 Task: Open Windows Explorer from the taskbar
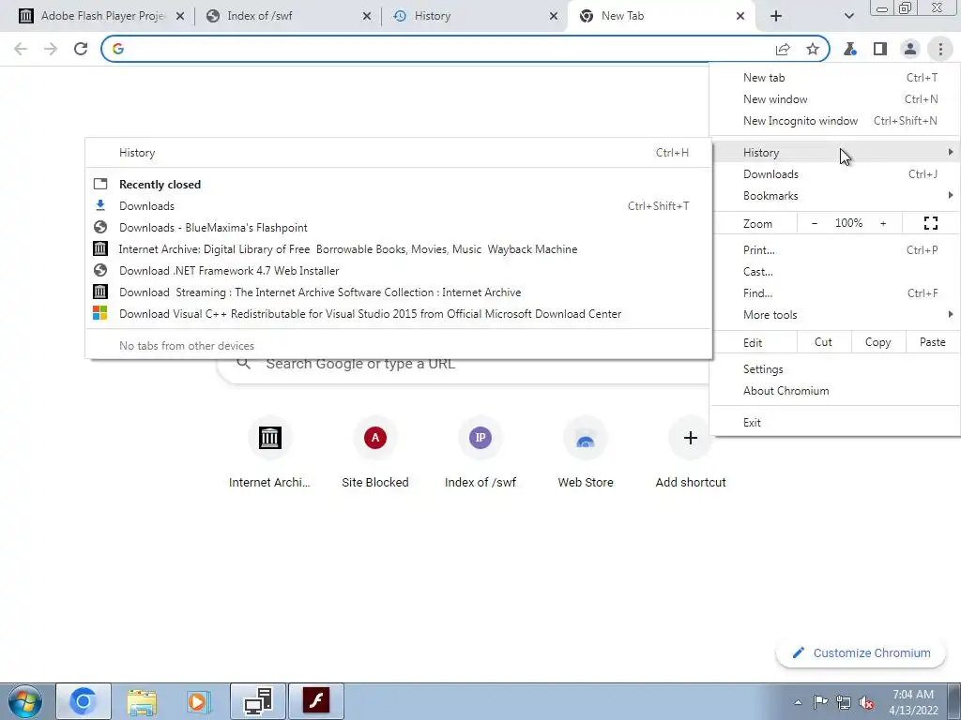pos(142,701)
